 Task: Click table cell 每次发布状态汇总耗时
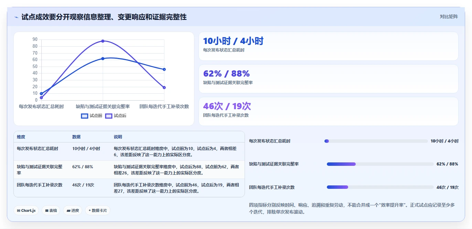37,149
